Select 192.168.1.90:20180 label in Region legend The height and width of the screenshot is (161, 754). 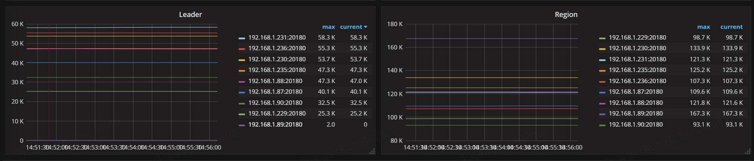[636, 125]
